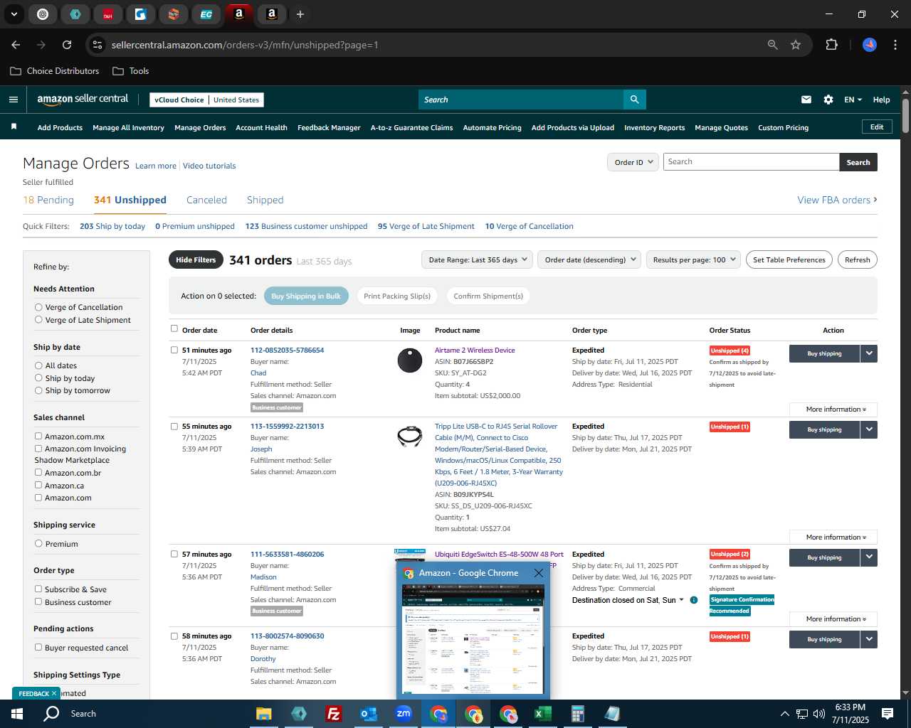
Task: Open the Results per page: 100 dropdown
Action: 693,259
